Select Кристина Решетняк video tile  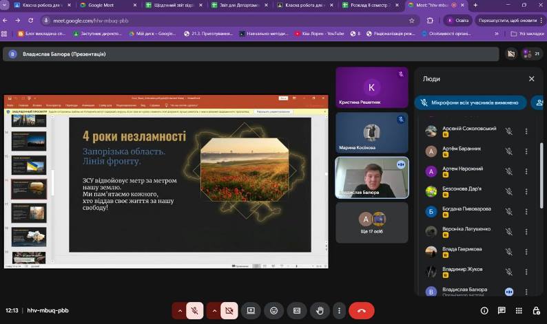(x=372, y=87)
